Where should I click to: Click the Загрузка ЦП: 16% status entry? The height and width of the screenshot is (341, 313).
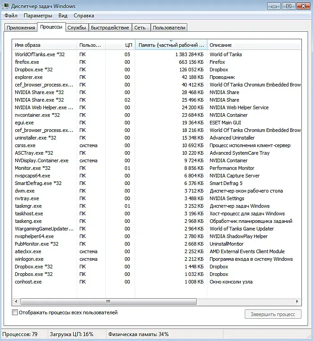click(71, 334)
